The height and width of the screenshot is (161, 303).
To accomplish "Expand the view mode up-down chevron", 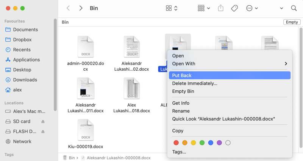I will [176, 8].
